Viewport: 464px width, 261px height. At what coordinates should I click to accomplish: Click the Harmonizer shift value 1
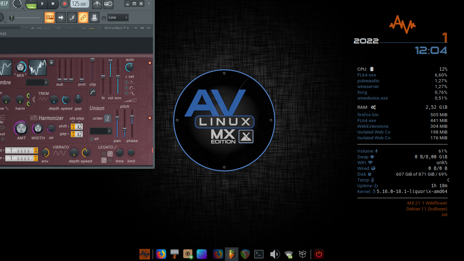pyautogui.click(x=73, y=126)
